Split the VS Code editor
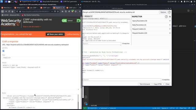This screenshot has height=110, width=196. pyautogui.click(x=188, y=11)
